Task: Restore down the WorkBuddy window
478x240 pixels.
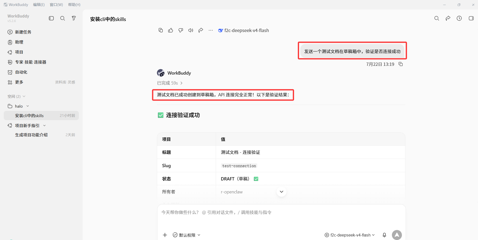Action: click(459, 5)
